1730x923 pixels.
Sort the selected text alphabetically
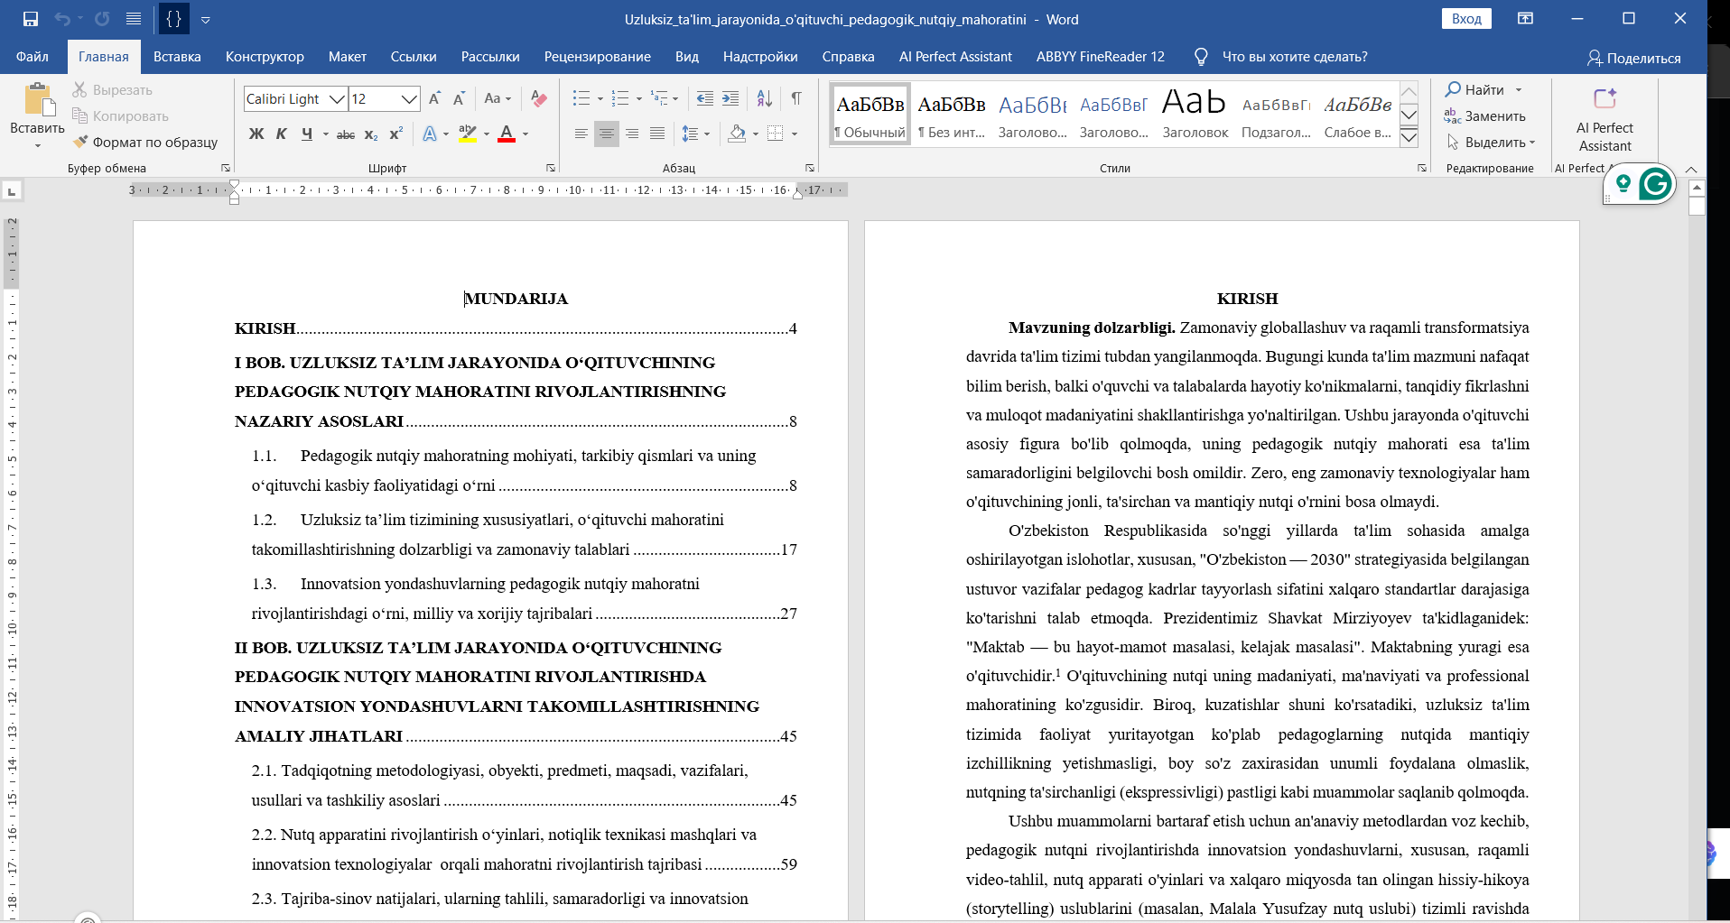coord(764,98)
